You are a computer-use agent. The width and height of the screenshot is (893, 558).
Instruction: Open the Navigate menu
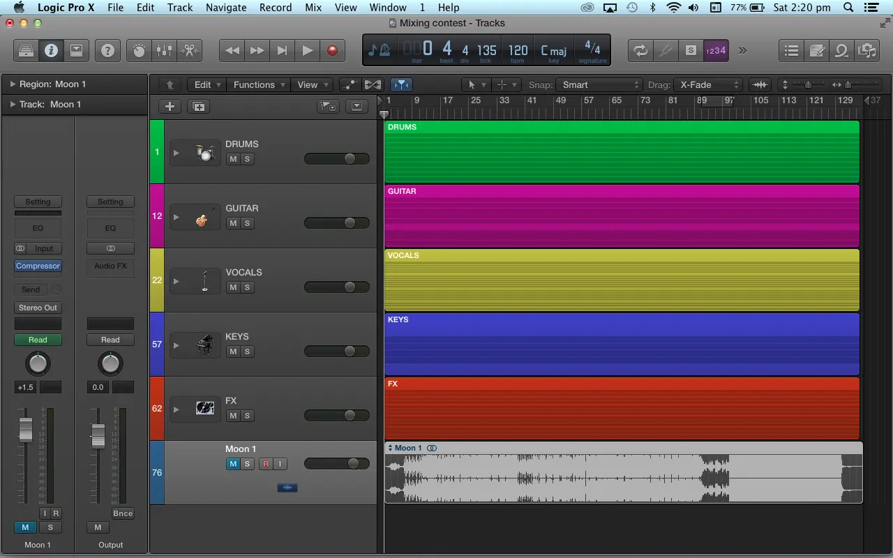click(226, 8)
